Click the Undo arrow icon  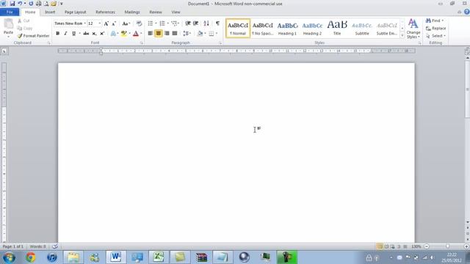pyautogui.click(x=20, y=4)
